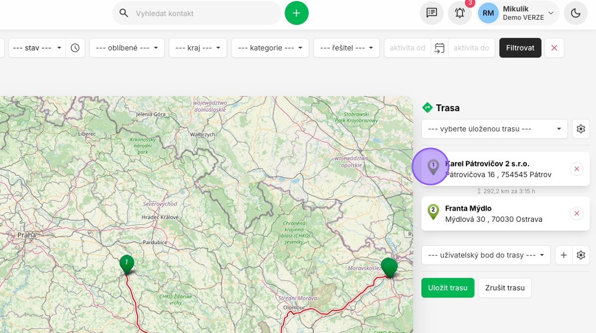Open the Mikulík user account menu

point(518,13)
